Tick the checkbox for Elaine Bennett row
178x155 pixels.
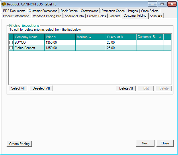pyautogui.click(x=11, y=48)
